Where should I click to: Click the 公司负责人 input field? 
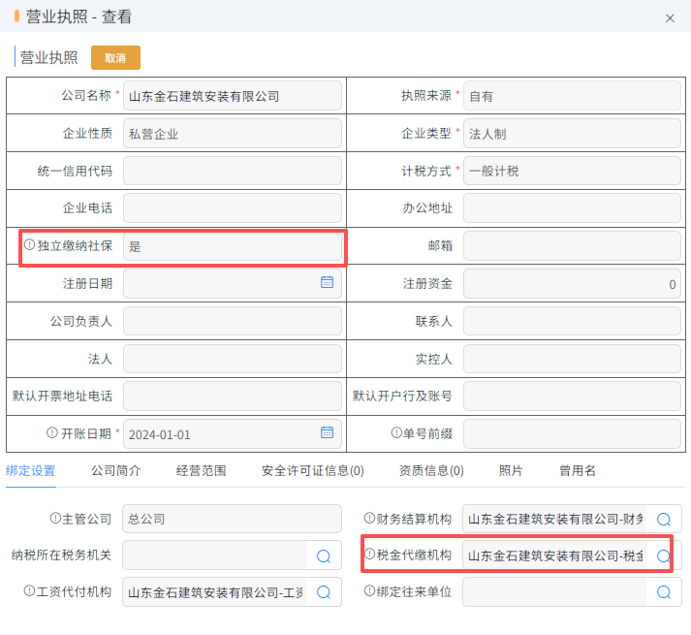233,321
